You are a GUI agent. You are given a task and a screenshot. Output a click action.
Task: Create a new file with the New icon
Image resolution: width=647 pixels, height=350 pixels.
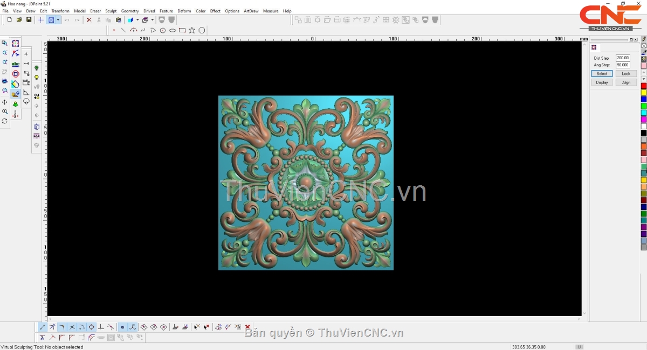click(x=9, y=20)
